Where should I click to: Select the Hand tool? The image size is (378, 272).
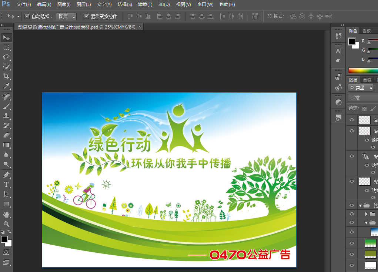pyautogui.click(x=6, y=214)
